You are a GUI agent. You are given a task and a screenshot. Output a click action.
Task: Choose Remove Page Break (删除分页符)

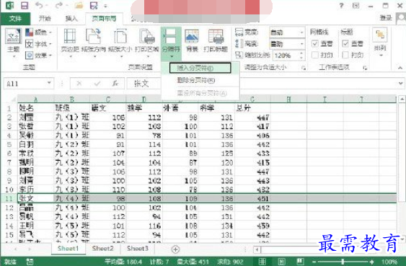tap(196, 80)
